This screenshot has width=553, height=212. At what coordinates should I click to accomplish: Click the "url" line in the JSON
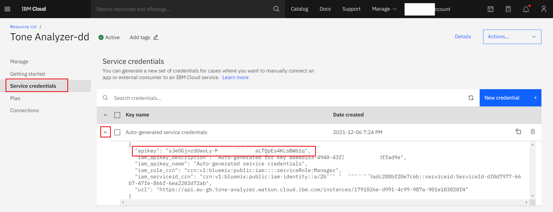pyautogui.click(x=301, y=190)
